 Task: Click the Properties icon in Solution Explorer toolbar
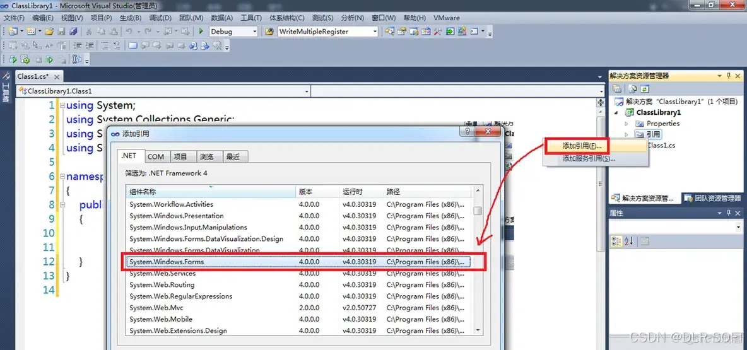click(x=617, y=88)
